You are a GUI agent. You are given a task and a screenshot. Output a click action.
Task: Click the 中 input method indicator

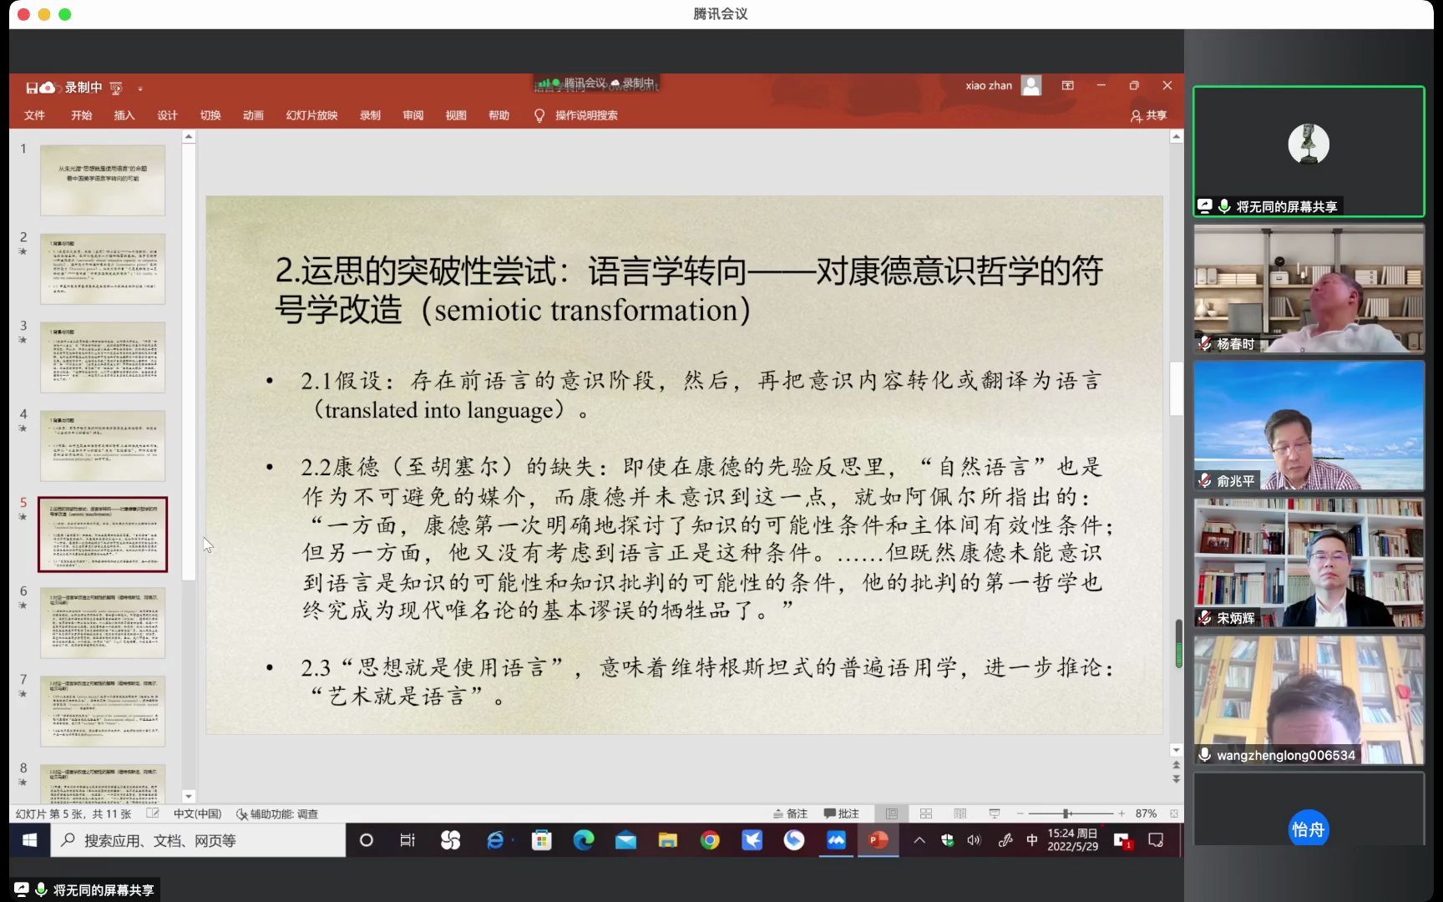click(x=1032, y=840)
